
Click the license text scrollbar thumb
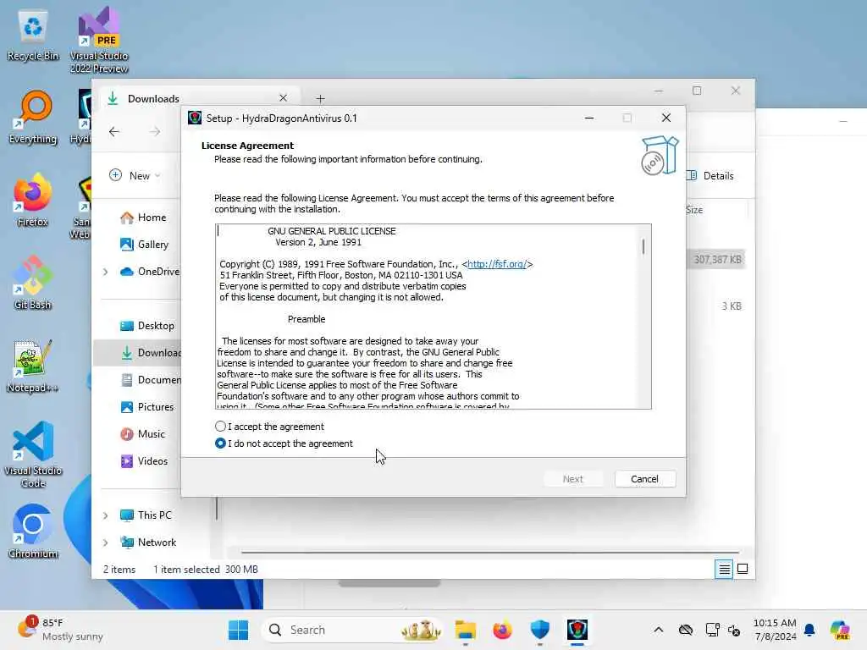[643, 246]
